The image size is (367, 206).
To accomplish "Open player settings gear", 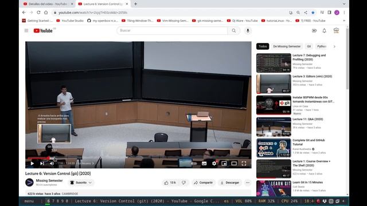I will [x=214, y=164].
